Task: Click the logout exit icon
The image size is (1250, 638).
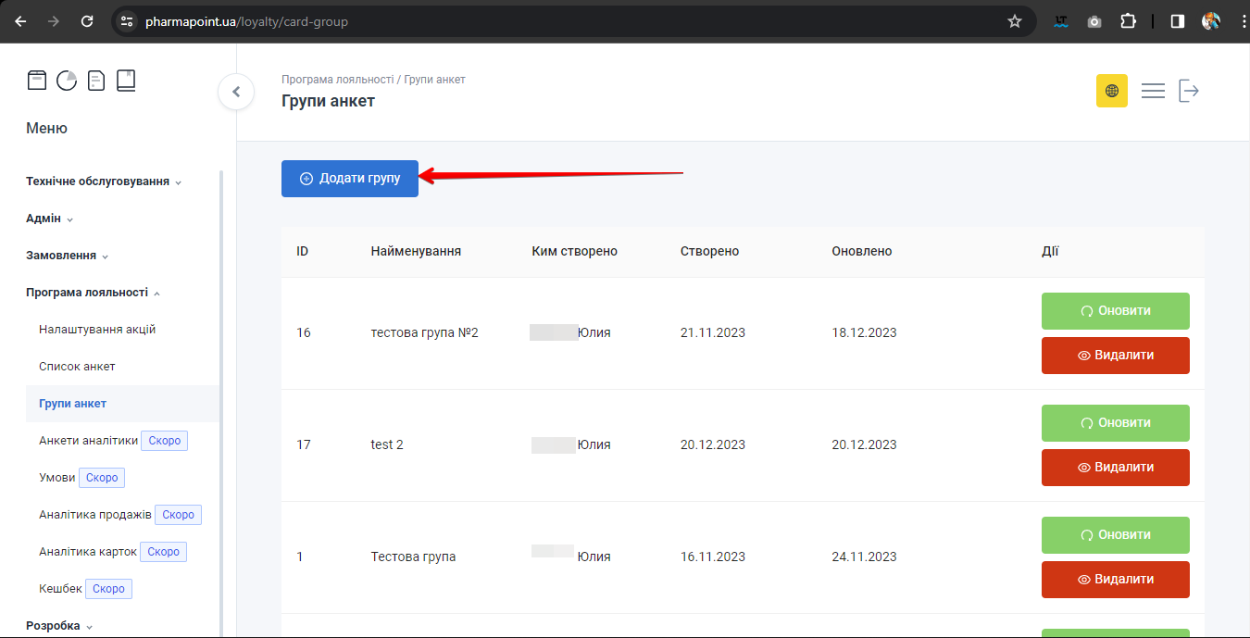Action: 1189,91
